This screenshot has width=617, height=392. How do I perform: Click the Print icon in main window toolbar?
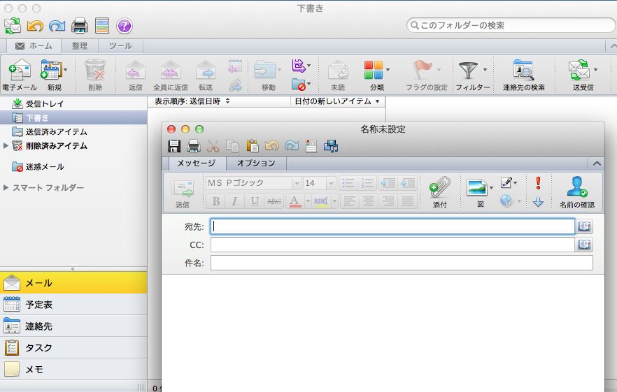click(x=80, y=26)
